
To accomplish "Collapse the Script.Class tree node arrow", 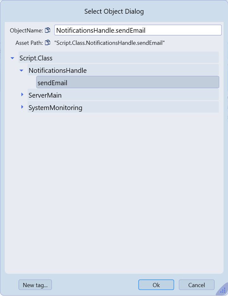I will coord(13,58).
